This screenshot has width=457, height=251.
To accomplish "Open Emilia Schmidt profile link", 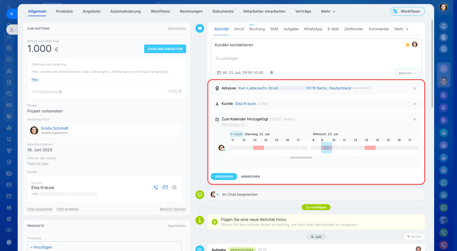I will pyautogui.click(x=55, y=128).
